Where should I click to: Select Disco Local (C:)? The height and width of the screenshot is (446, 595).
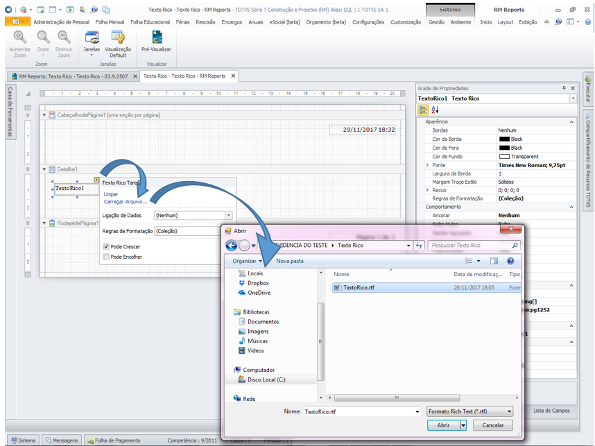[266, 379]
